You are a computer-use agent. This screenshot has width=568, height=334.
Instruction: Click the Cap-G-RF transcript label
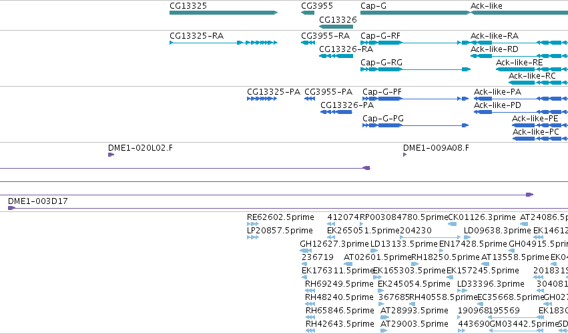tap(380, 36)
